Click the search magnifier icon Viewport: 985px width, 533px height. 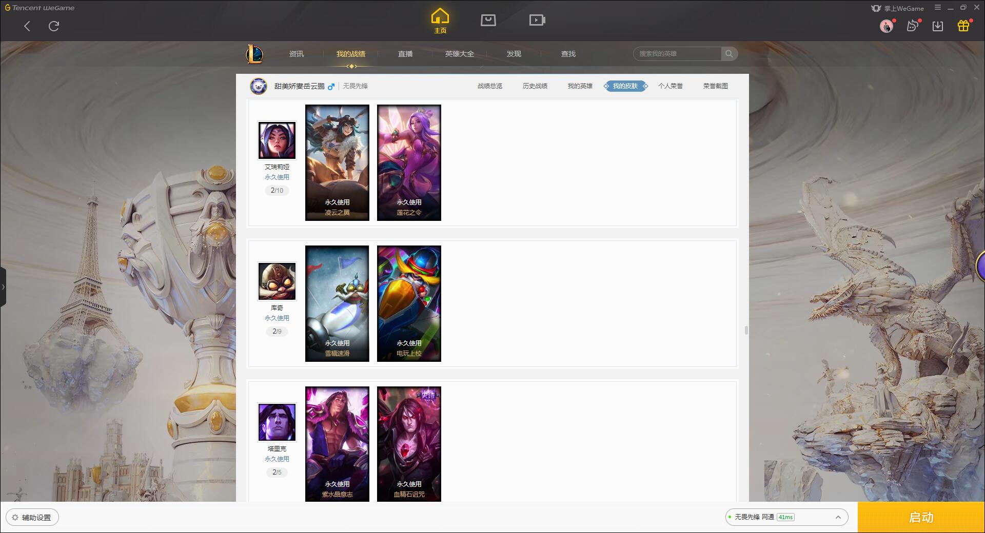(729, 54)
